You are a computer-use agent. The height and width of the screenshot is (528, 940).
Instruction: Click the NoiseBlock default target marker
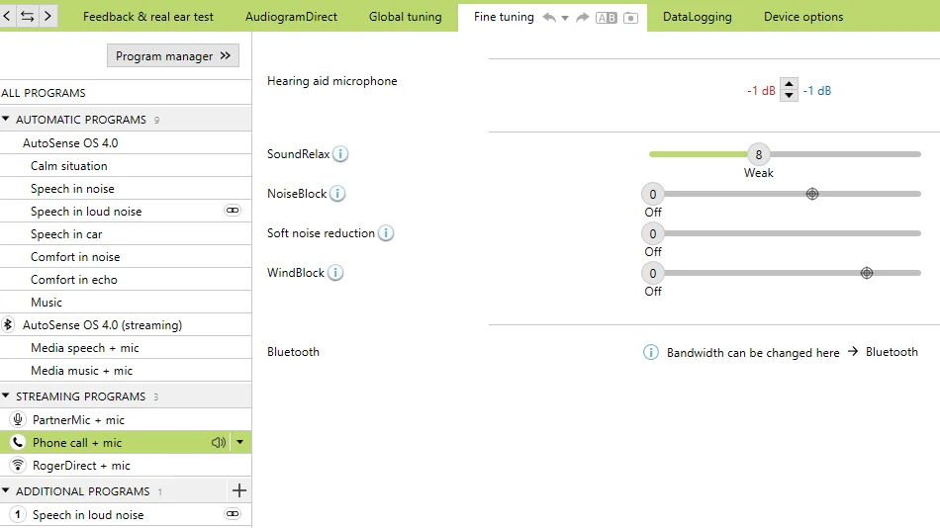coord(812,194)
